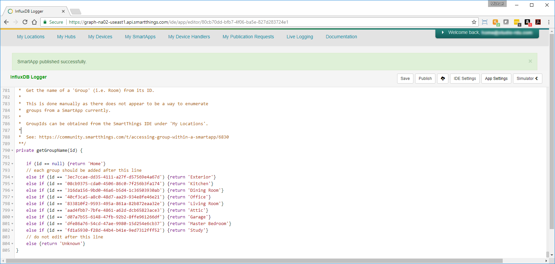555x264 pixels.
Task: Click the screen capture extension icon
Action: tap(485, 22)
